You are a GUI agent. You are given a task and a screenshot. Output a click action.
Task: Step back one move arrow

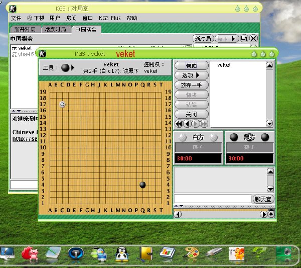[x=187, y=124]
